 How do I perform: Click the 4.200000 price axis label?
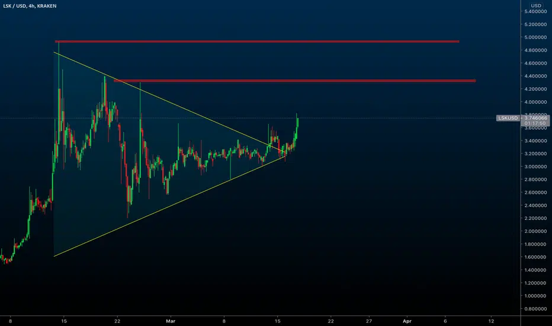point(535,89)
